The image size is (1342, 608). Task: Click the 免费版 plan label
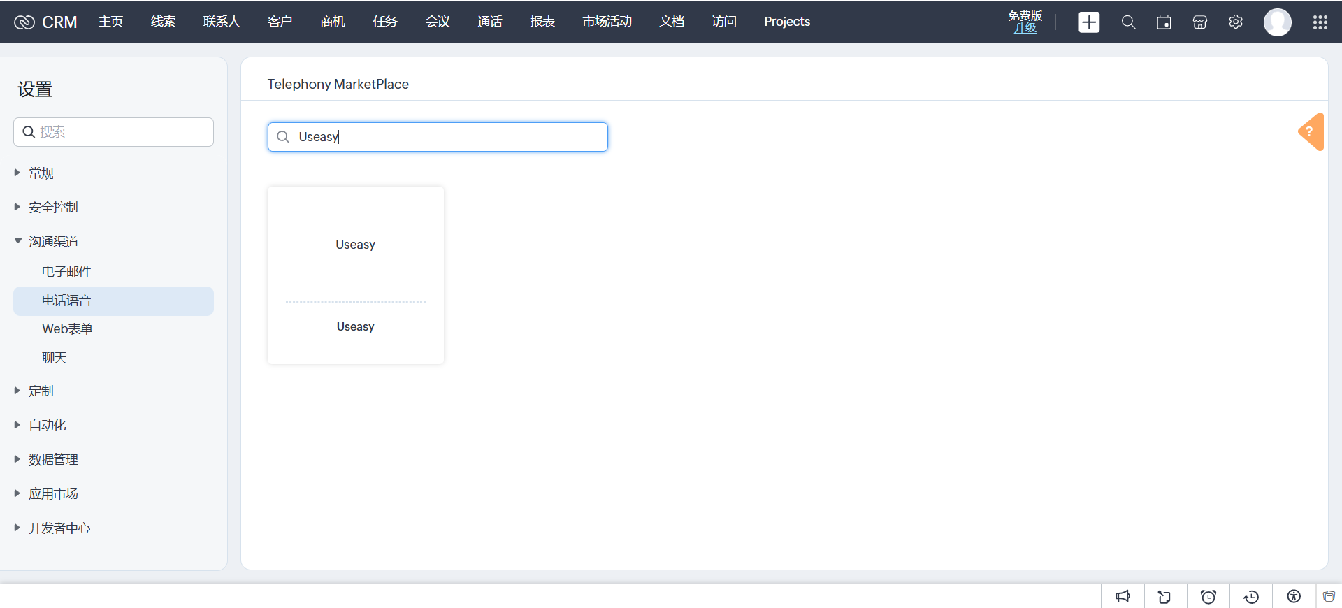(1025, 16)
